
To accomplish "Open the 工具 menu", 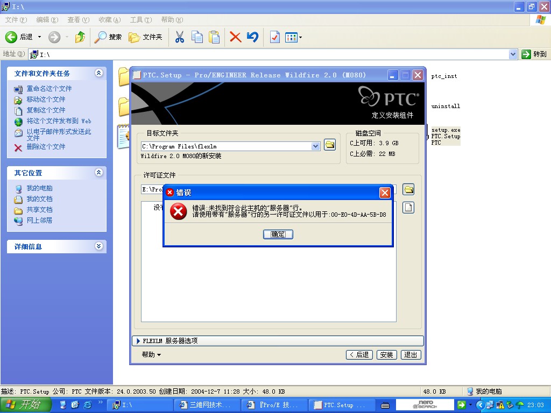I will (x=141, y=20).
